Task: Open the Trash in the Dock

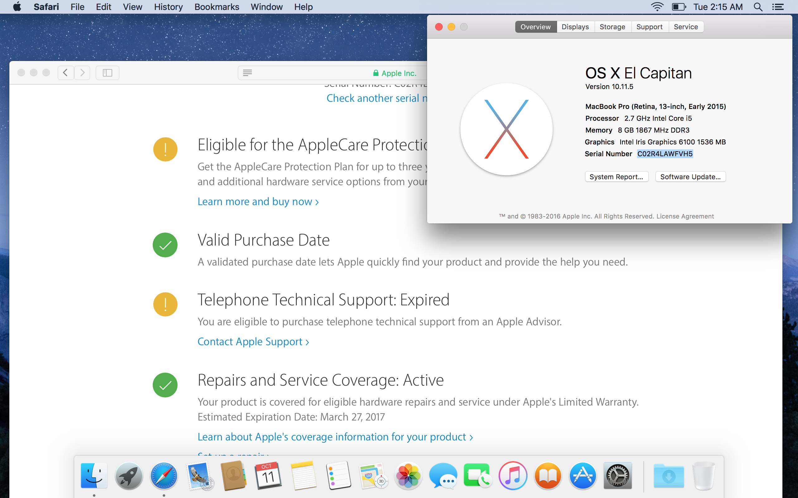Action: pyautogui.click(x=704, y=476)
